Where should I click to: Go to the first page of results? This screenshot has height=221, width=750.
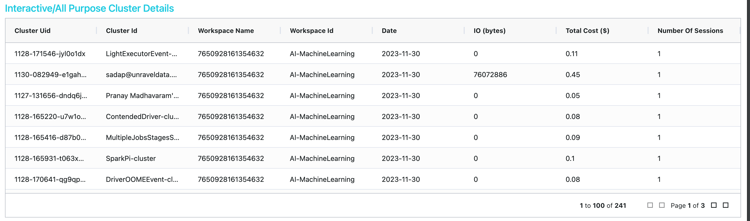pyautogui.click(x=650, y=205)
